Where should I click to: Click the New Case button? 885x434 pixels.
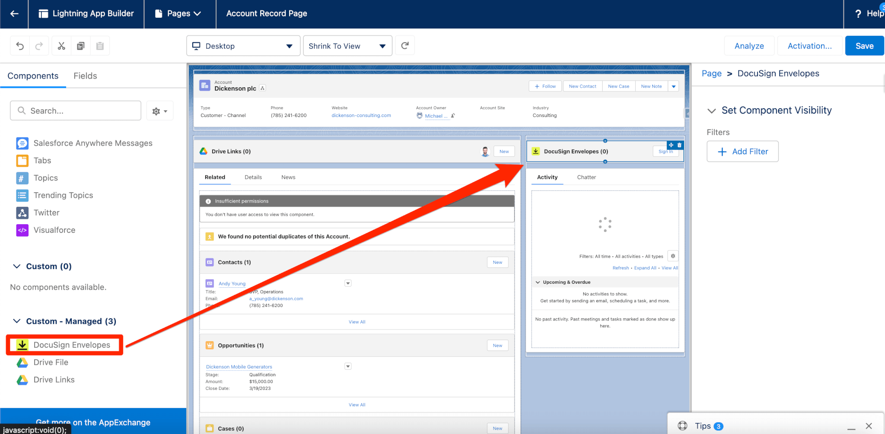click(618, 86)
